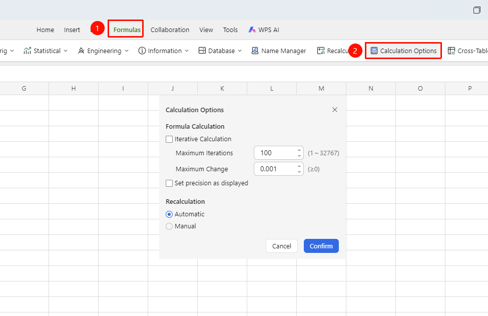
Task: Decrease Maximum Change with the down arrow
Action: coord(299,172)
